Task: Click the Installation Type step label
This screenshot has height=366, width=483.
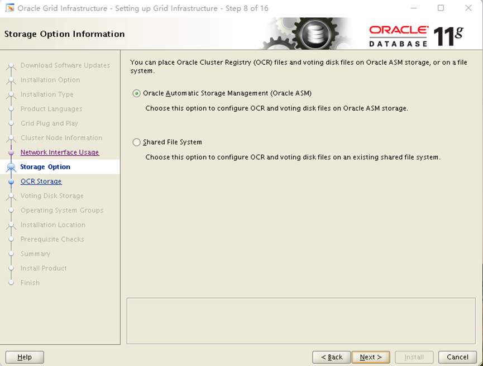Action: [x=47, y=94]
